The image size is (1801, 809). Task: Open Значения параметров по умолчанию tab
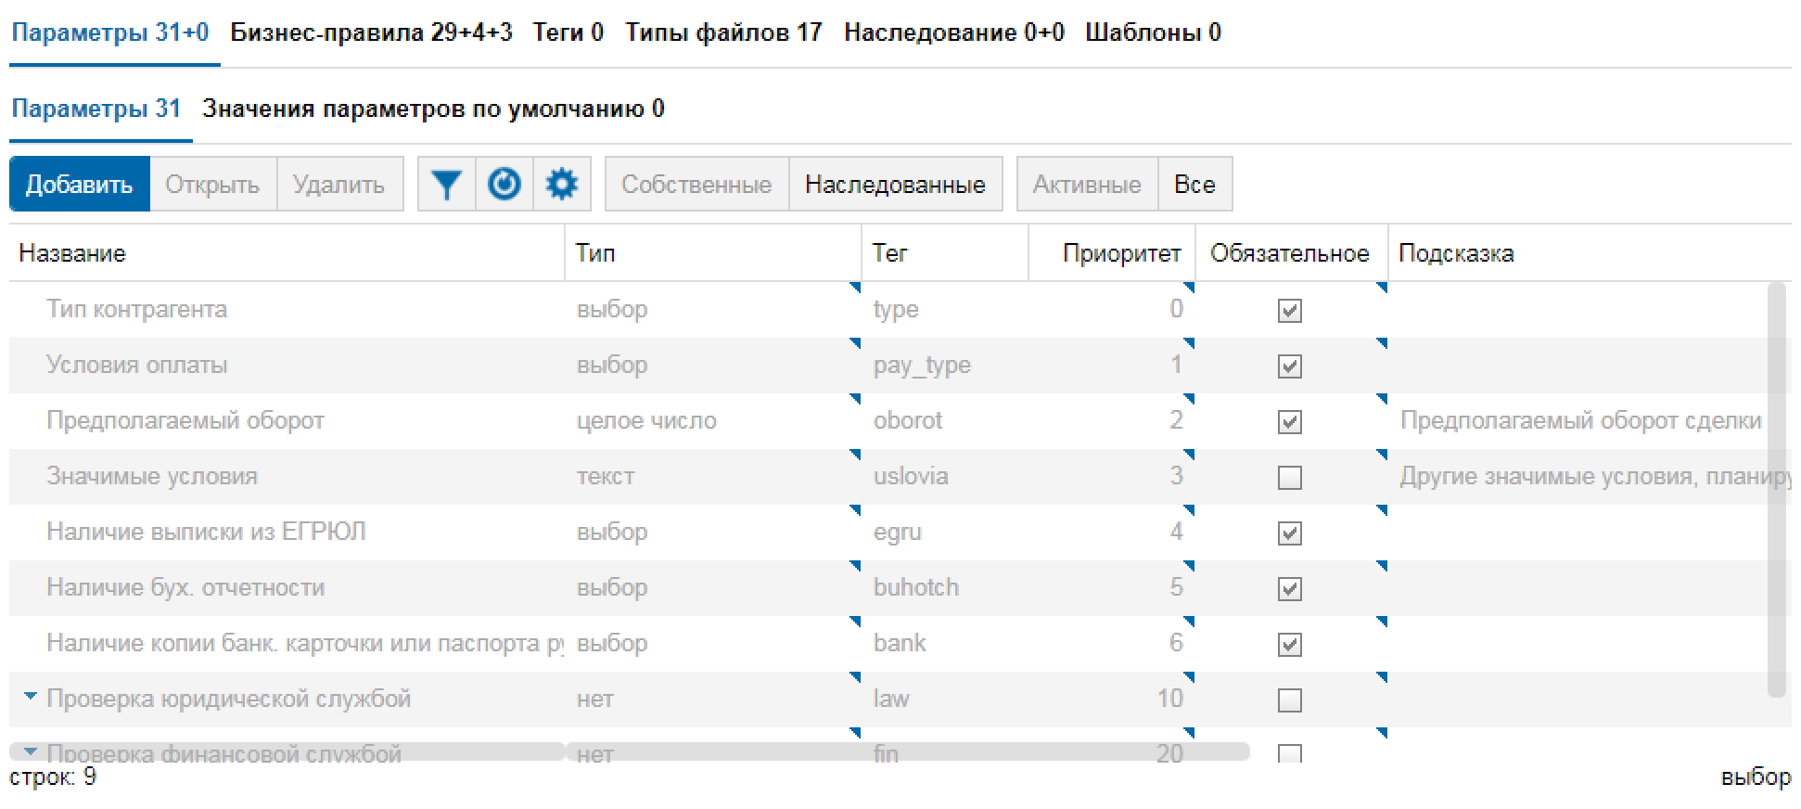(433, 109)
